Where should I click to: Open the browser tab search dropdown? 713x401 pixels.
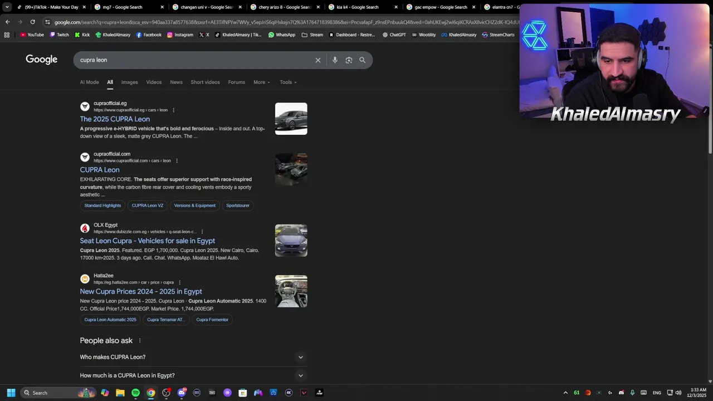point(7,7)
